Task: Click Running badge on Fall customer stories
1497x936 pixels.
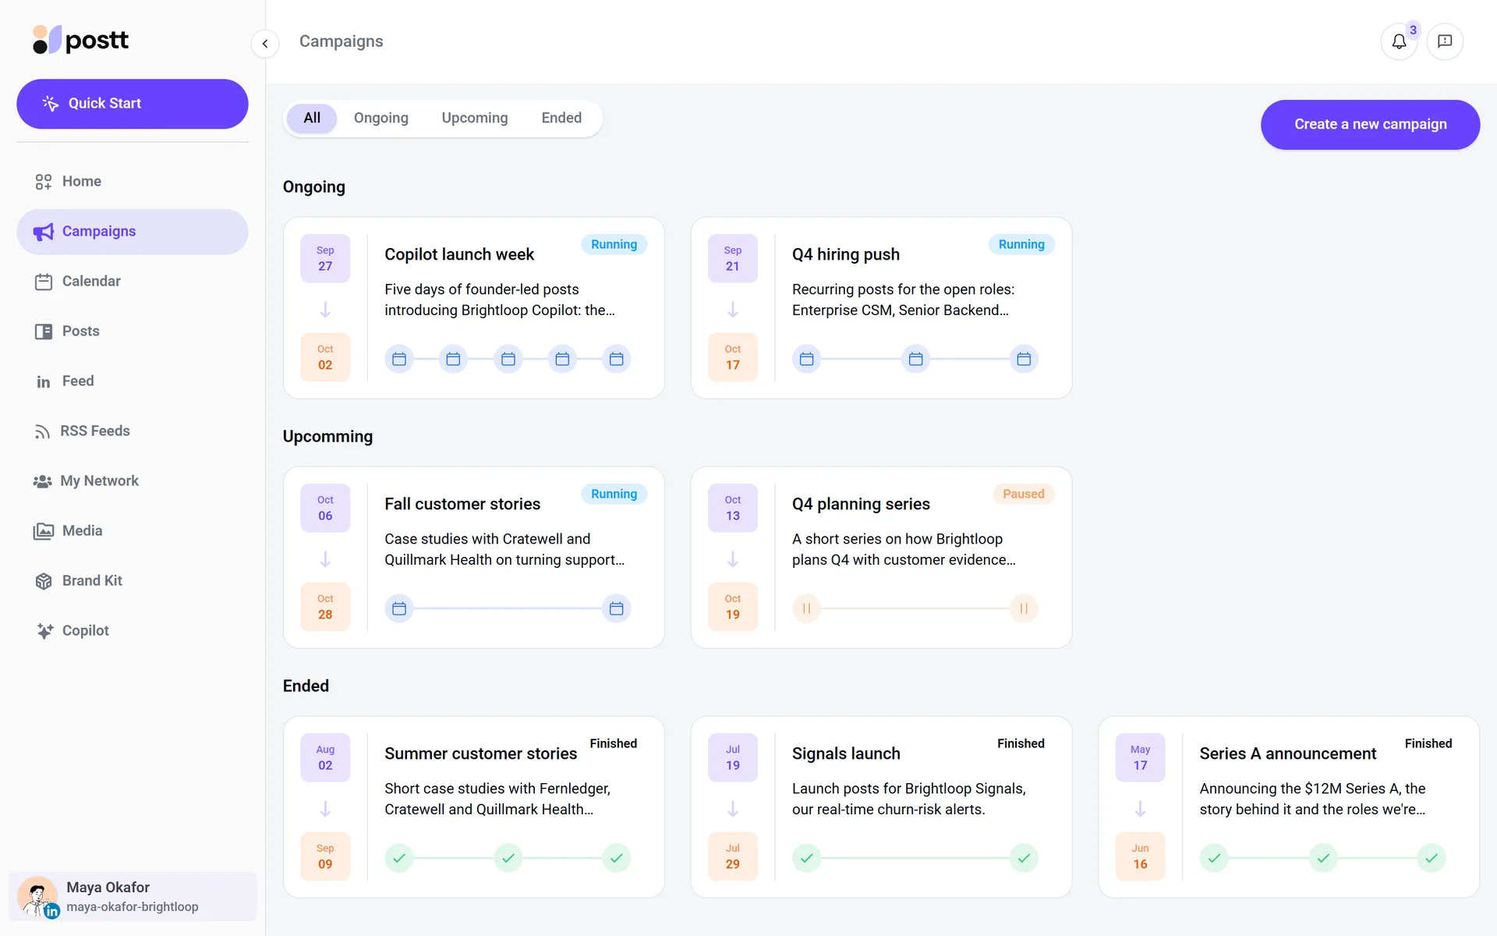Action: (614, 494)
